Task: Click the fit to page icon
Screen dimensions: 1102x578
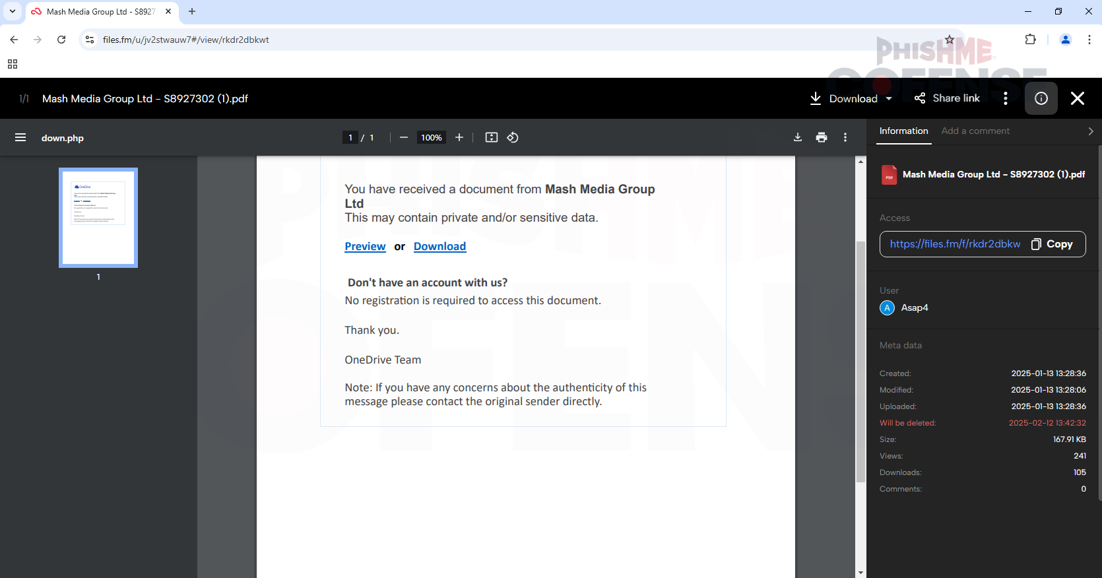Action: tap(492, 137)
